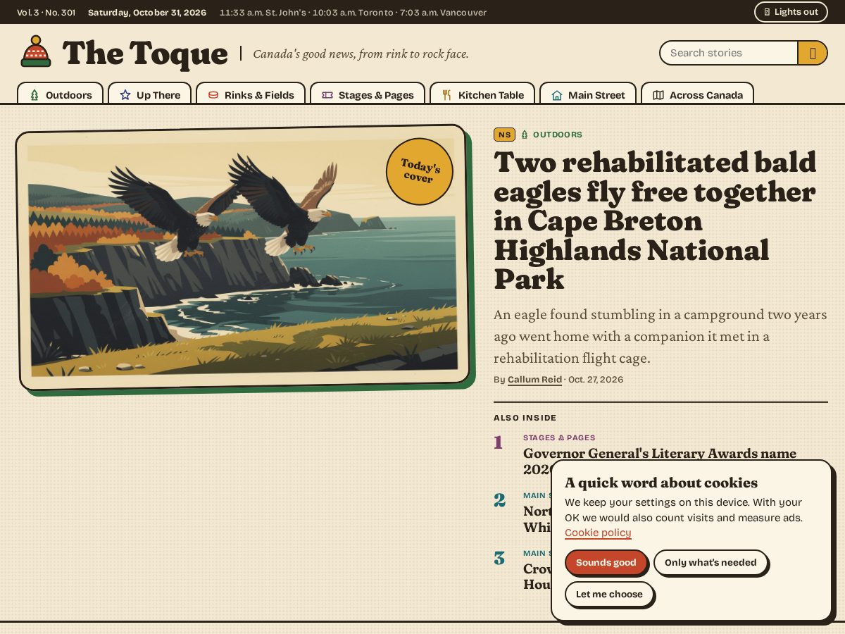Click the search magnifier button
The image size is (845, 634).
pyautogui.click(x=813, y=53)
